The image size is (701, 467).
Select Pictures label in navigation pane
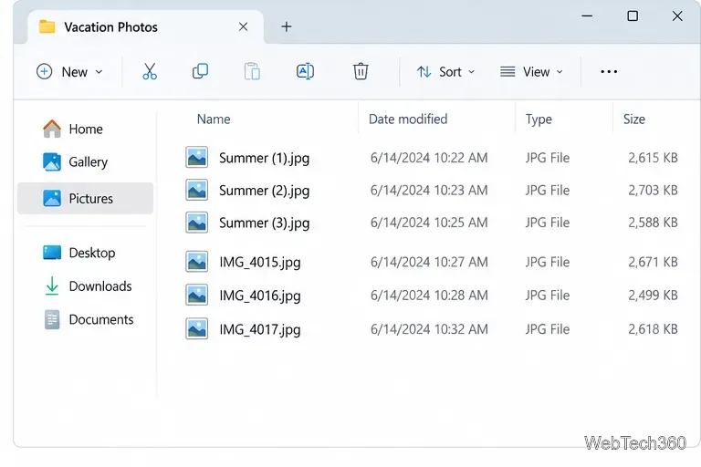coord(90,199)
